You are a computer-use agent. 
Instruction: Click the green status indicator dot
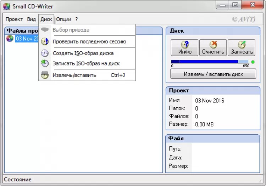click(x=253, y=62)
